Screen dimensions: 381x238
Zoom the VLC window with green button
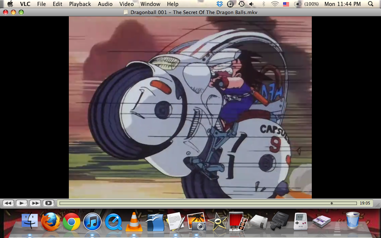pos(21,12)
